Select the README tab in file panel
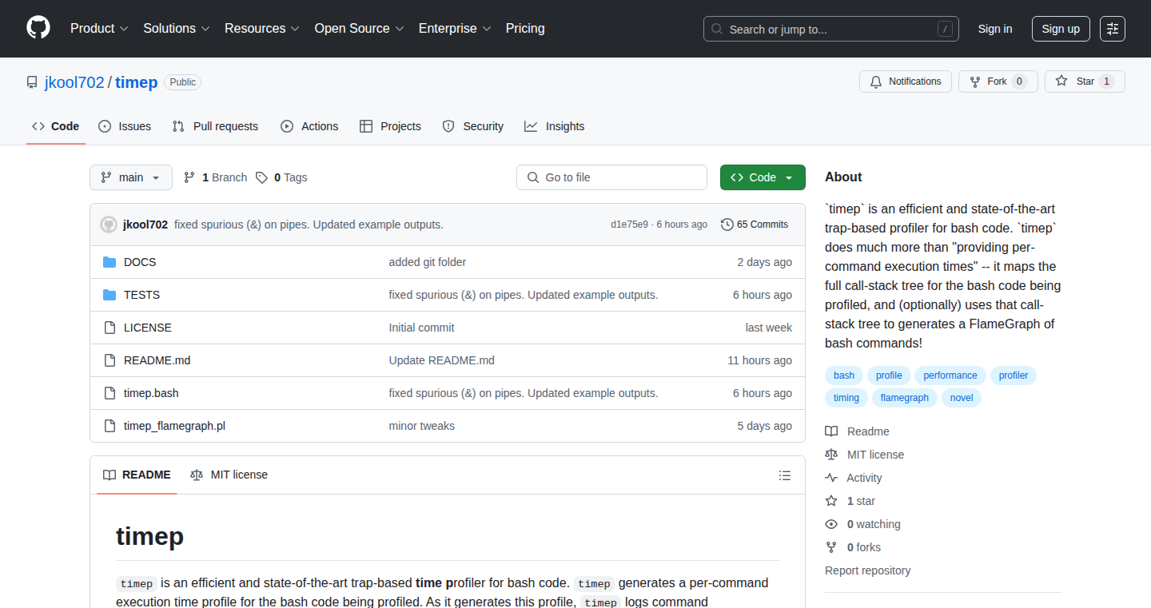 pos(137,475)
